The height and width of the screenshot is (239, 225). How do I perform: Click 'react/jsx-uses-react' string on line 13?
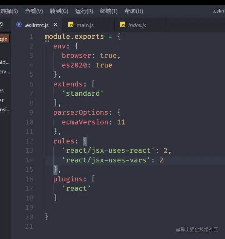tap(108, 150)
